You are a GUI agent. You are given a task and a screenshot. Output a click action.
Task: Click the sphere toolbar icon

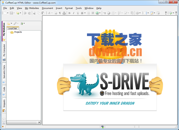(108, 13)
